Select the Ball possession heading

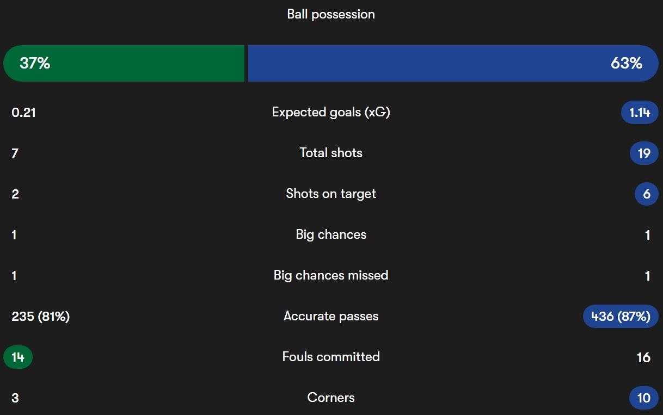(x=331, y=14)
